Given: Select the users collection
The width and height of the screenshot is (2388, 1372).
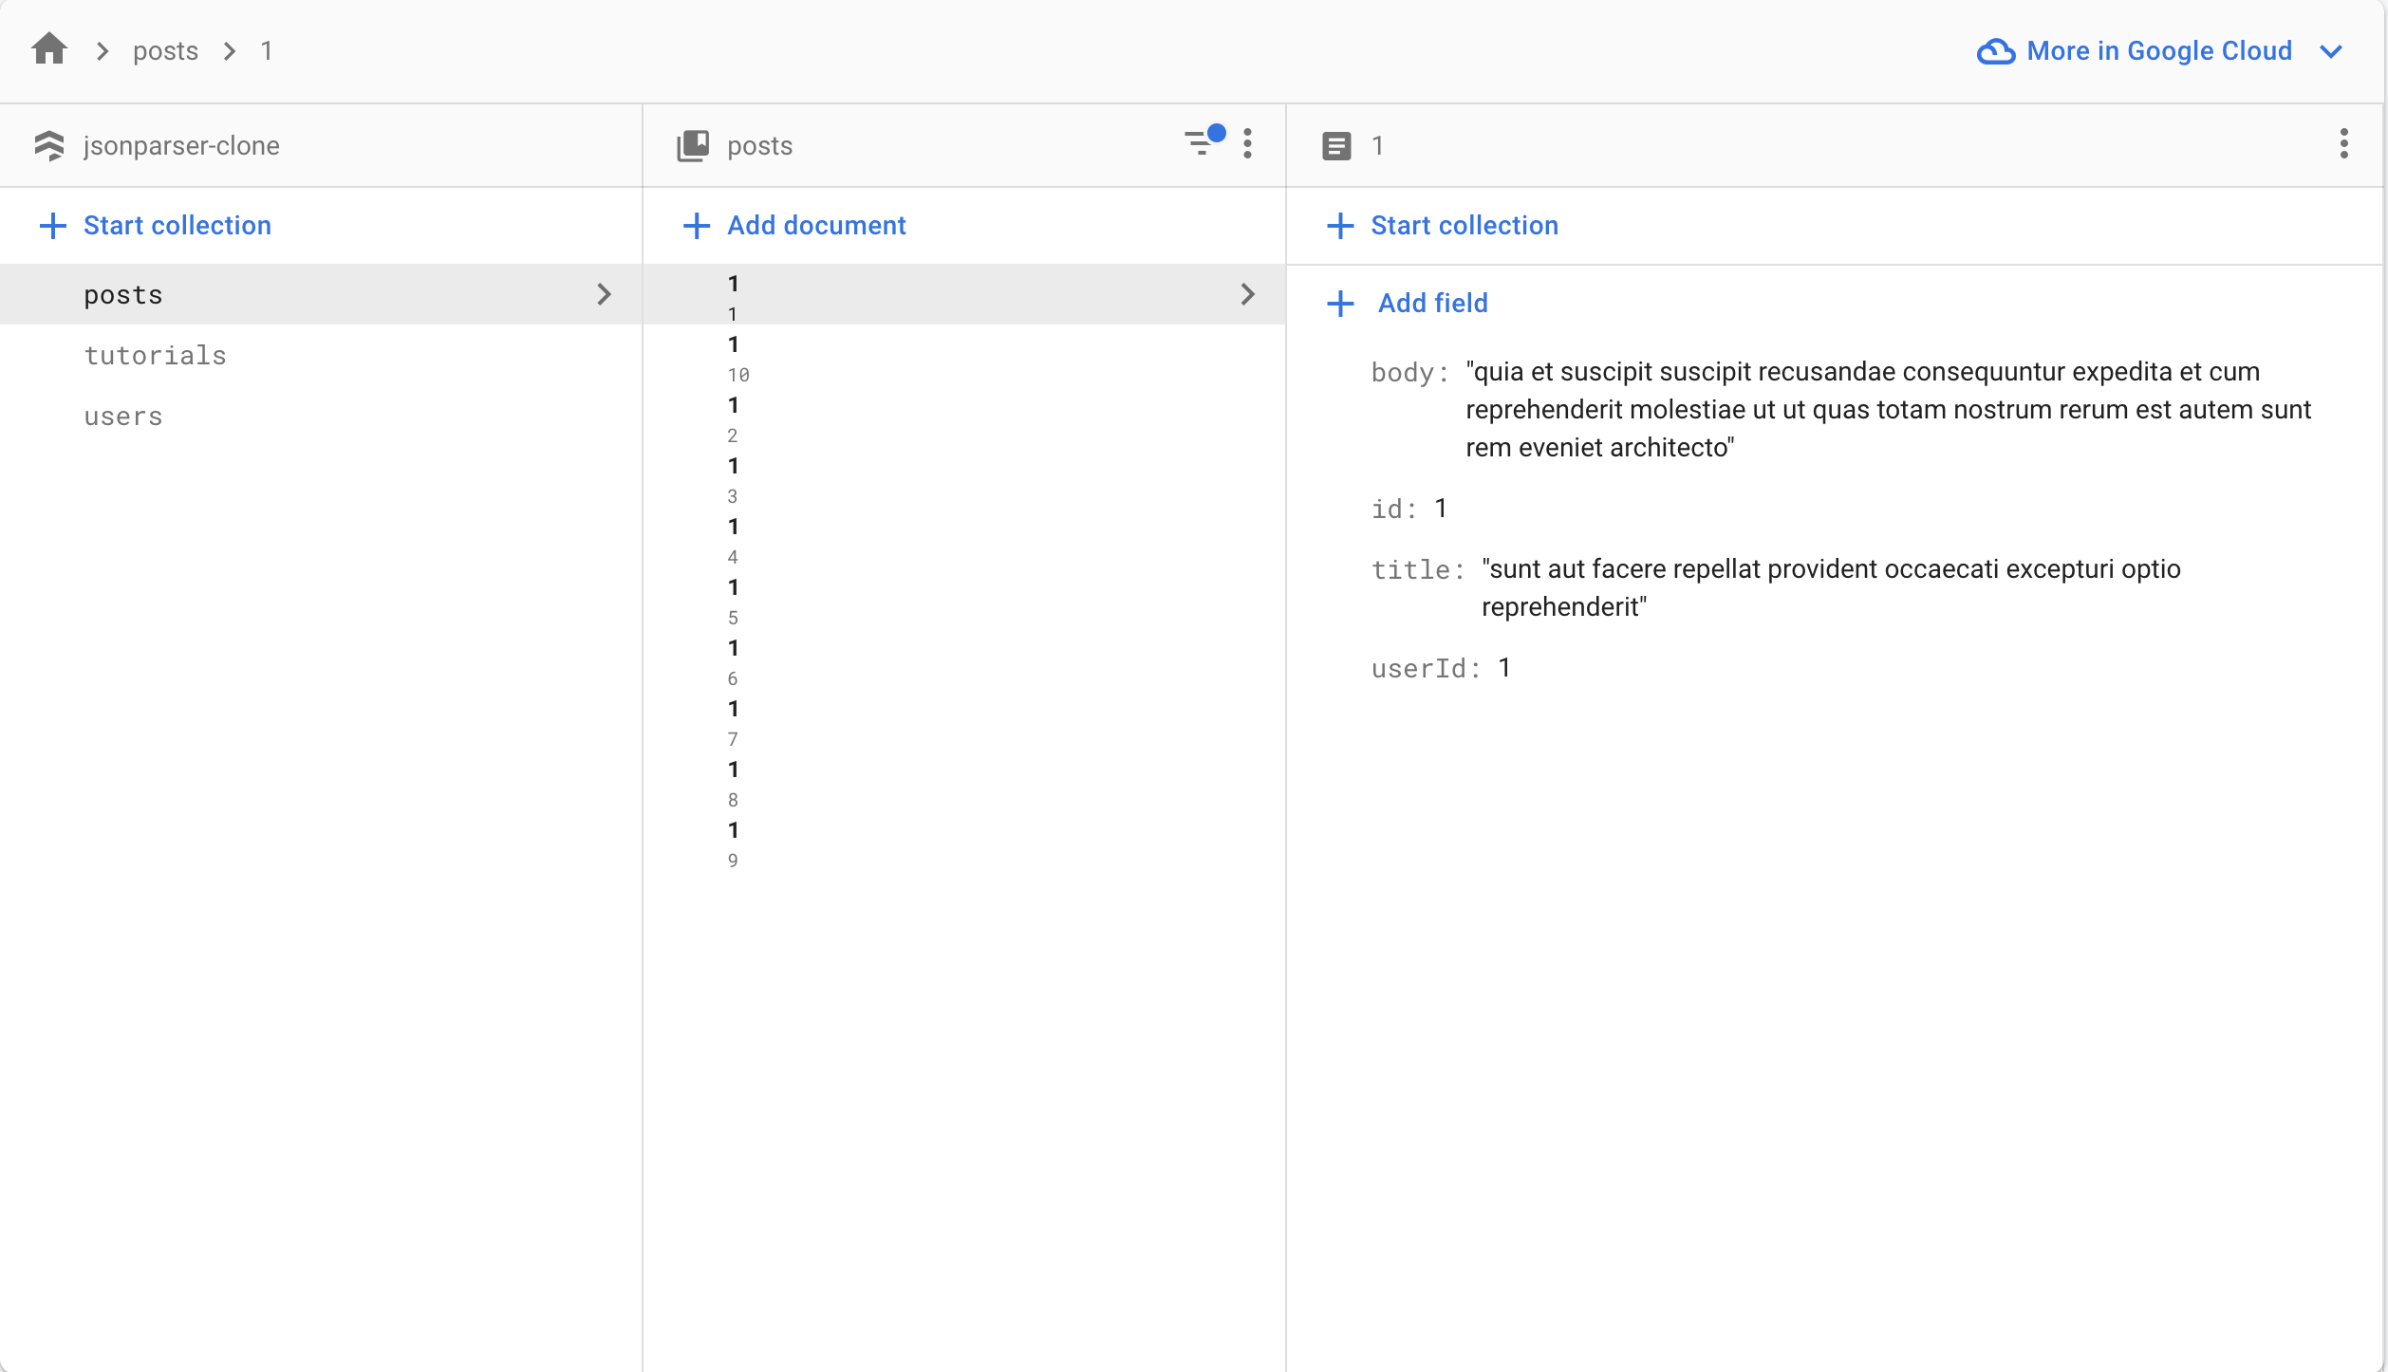Looking at the screenshot, I should (x=121, y=415).
